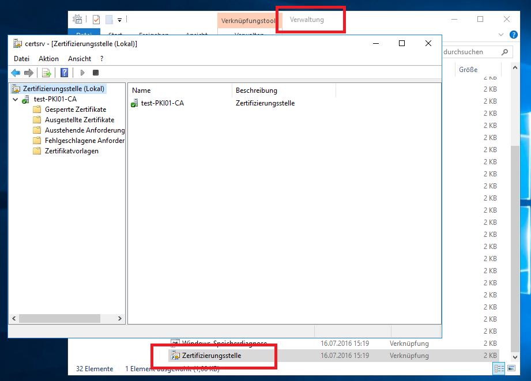Screen dimensions: 531x381
Task: Start the service with the play icon
Action: coord(82,73)
